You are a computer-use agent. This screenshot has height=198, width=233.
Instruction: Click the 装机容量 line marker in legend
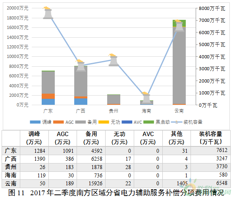[x=177, y=122]
